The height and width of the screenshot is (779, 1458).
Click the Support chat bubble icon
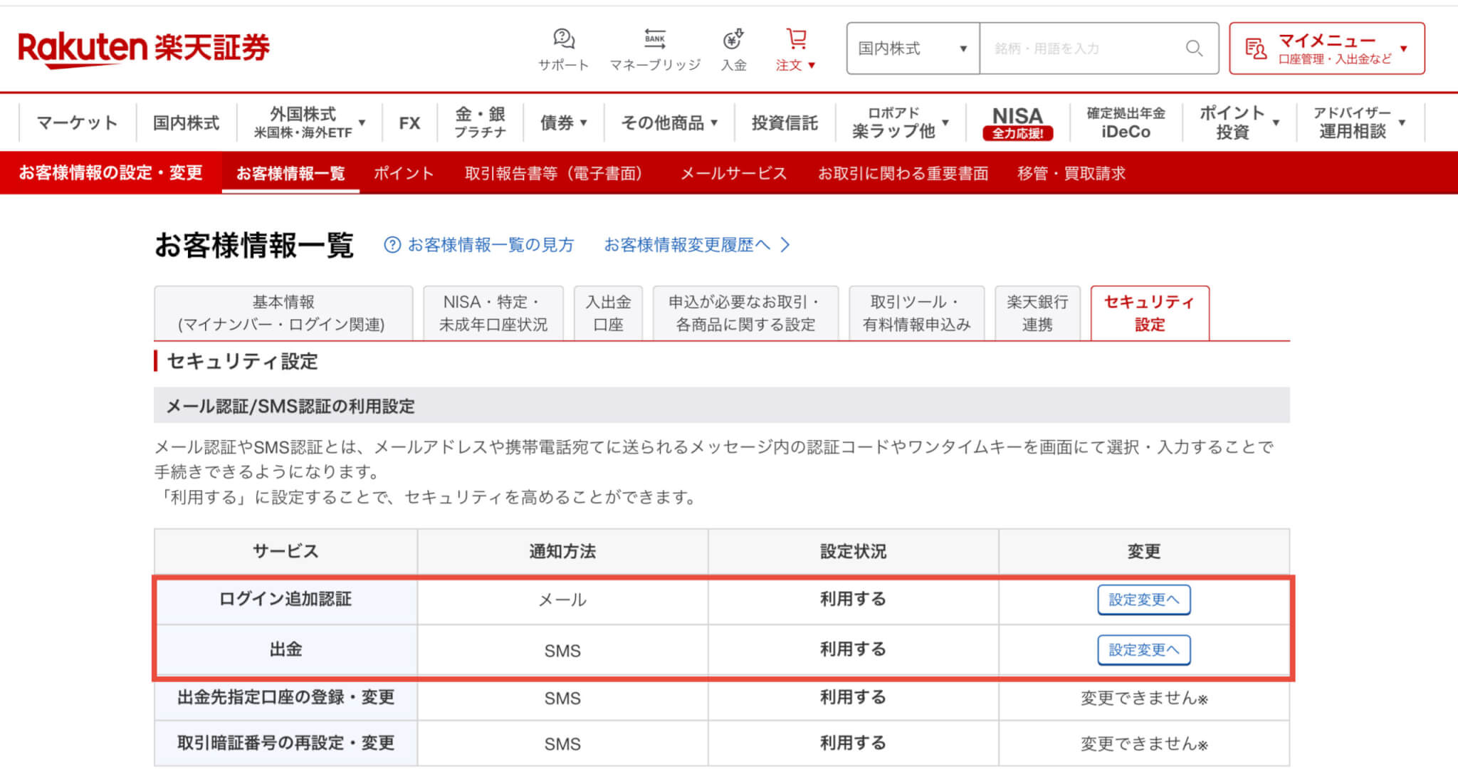coord(563,39)
